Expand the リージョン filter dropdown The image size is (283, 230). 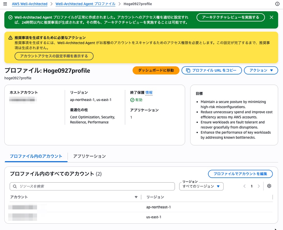tap(201, 186)
